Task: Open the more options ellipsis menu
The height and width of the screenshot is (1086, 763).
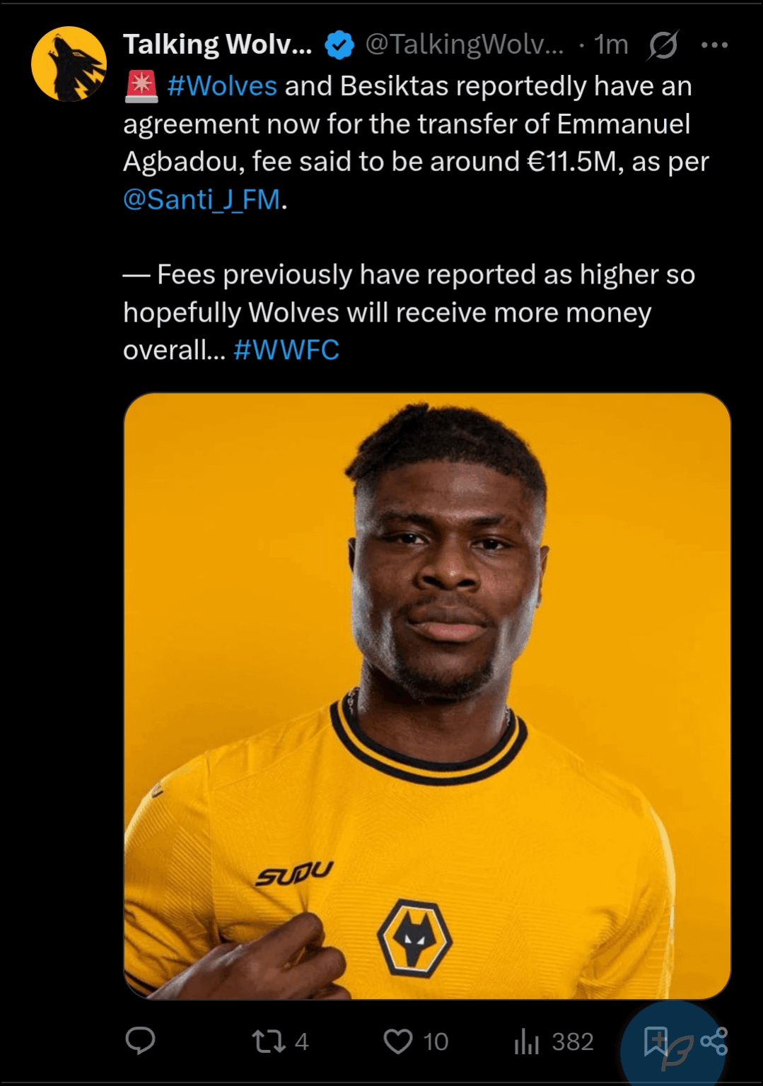Action: 716,44
